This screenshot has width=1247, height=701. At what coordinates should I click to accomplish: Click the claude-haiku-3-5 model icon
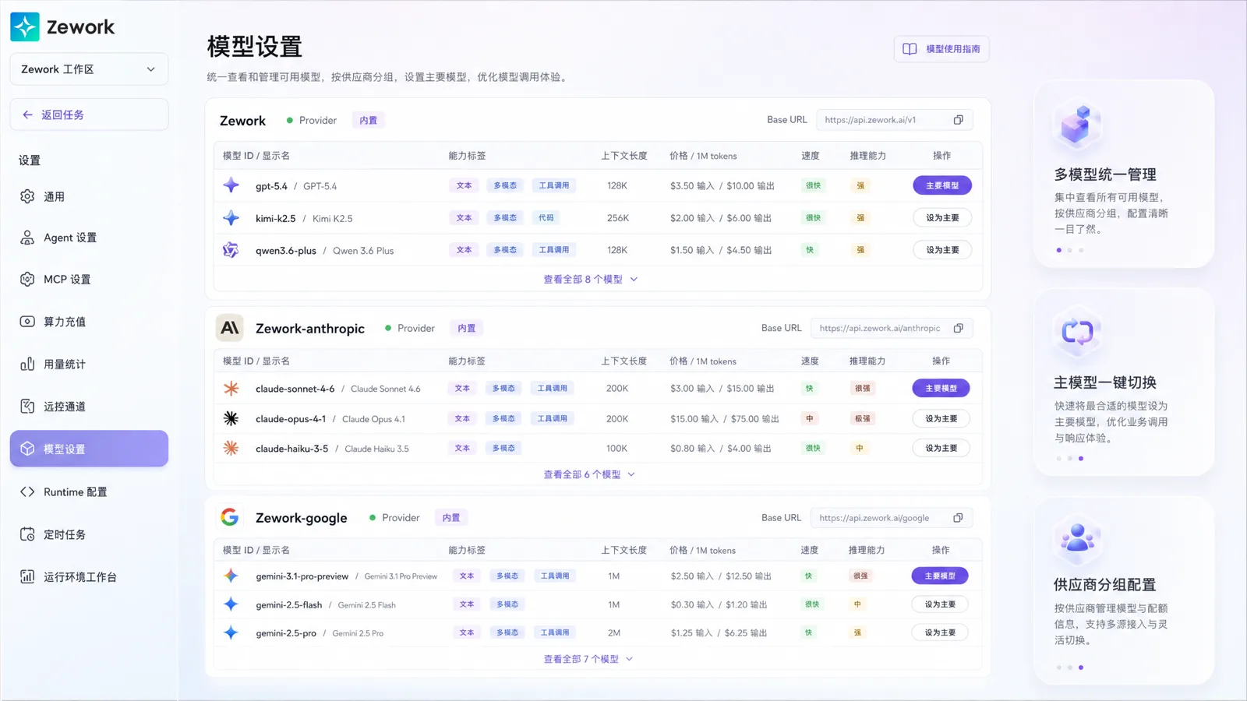coord(231,448)
